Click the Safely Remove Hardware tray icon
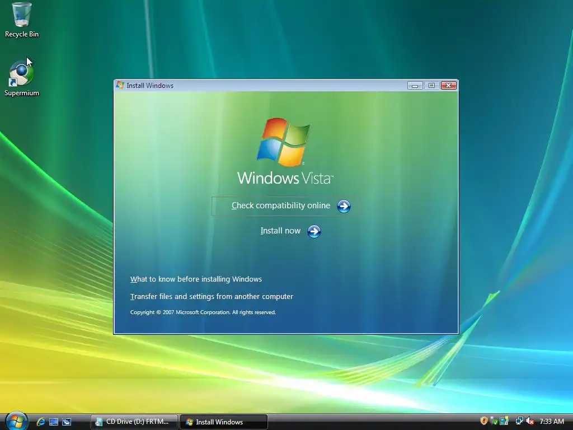573x430 pixels. [494, 421]
